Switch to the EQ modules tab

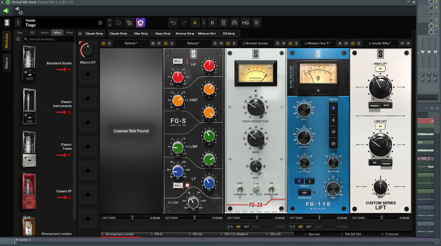coord(32,32)
